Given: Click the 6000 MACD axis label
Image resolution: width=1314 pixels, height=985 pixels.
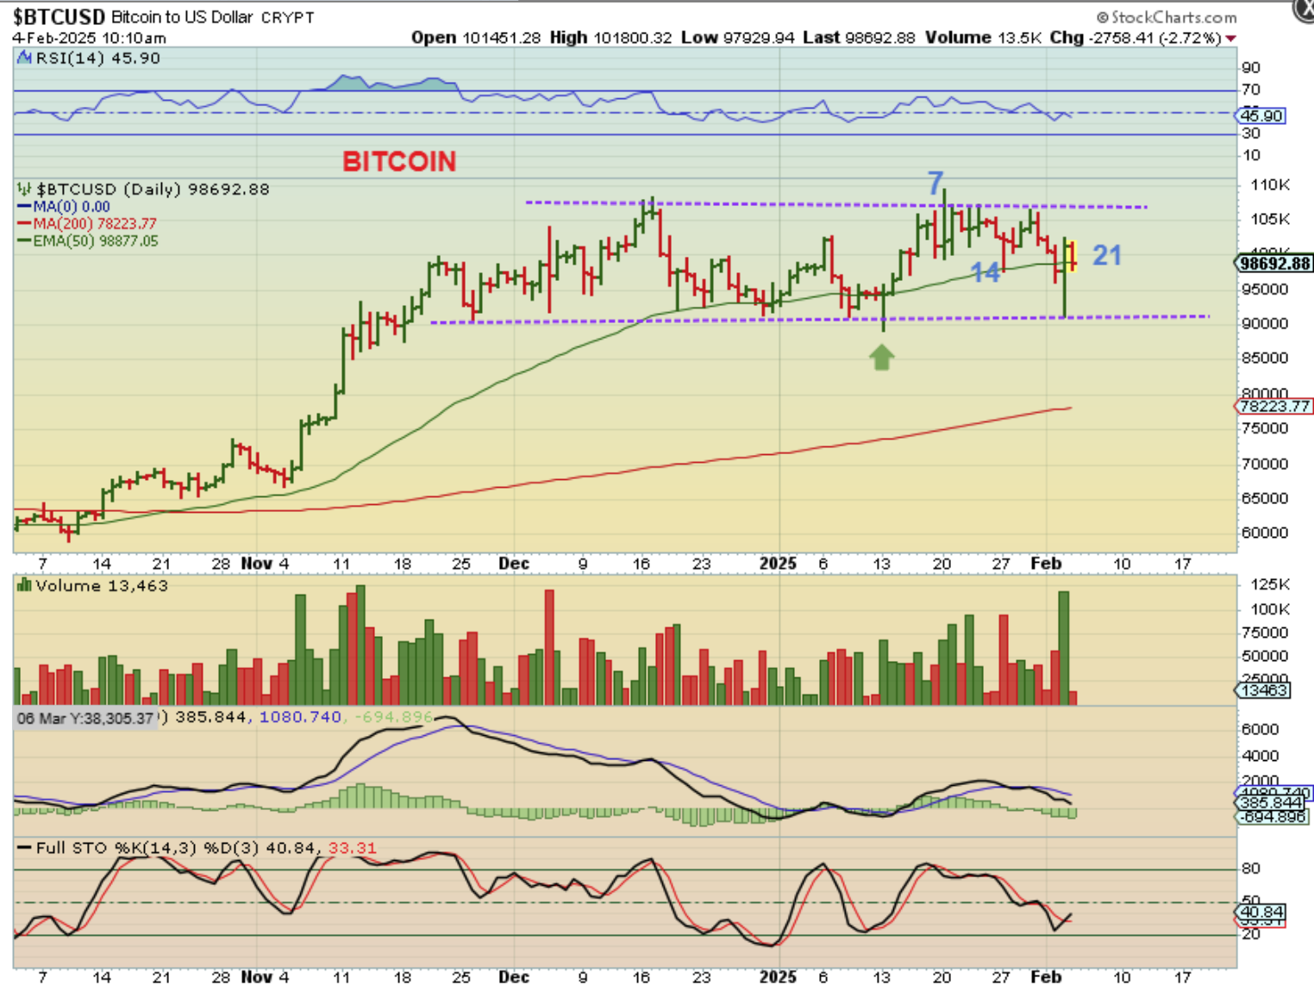Looking at the screenshot, I should [x=1260, y=729].
